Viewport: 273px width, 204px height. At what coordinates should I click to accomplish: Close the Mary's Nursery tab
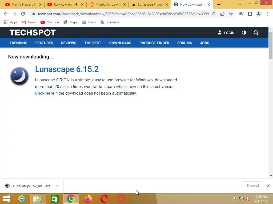(40, 5)
